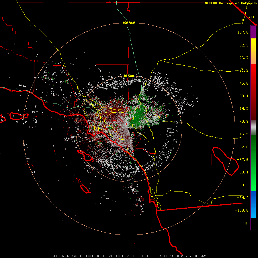Pick the light blue segment near -109.8
The height and width of the screenshot is (258, 258).
[253, 212]
